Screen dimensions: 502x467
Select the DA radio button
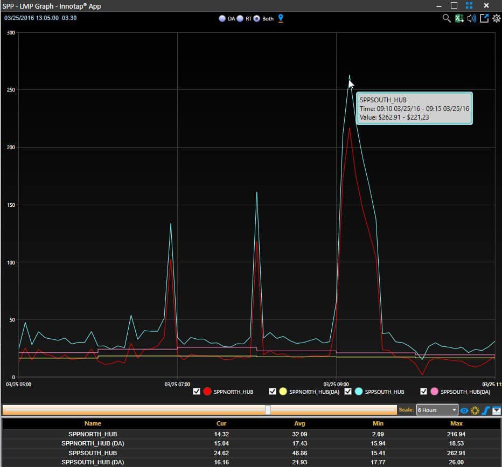coord(222,18)
